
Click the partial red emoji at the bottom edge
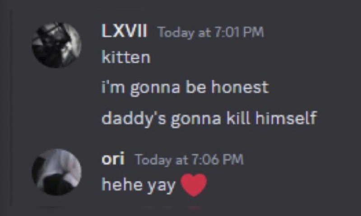(194, 208)
